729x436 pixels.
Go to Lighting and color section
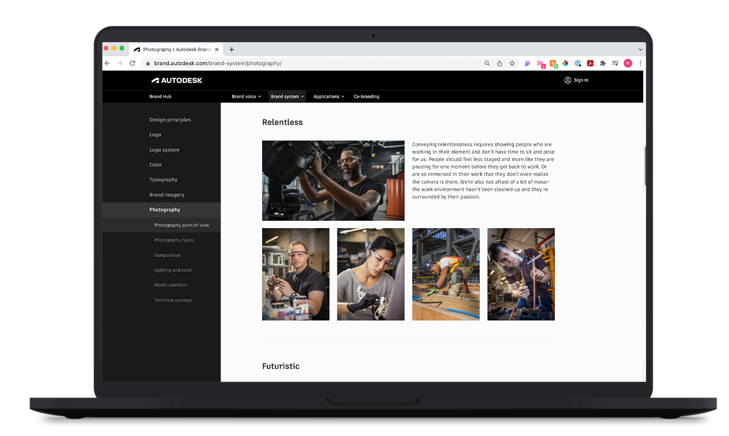(173, 270)
